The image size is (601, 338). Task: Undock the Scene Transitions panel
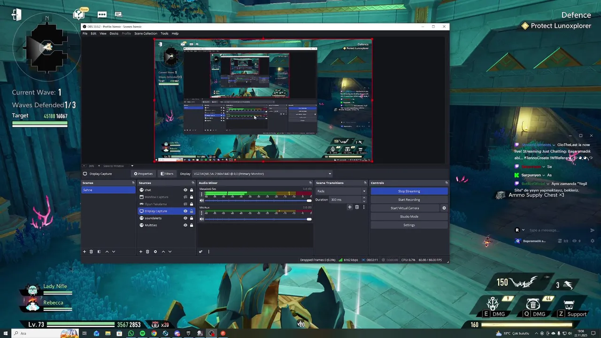click(365, 183)
